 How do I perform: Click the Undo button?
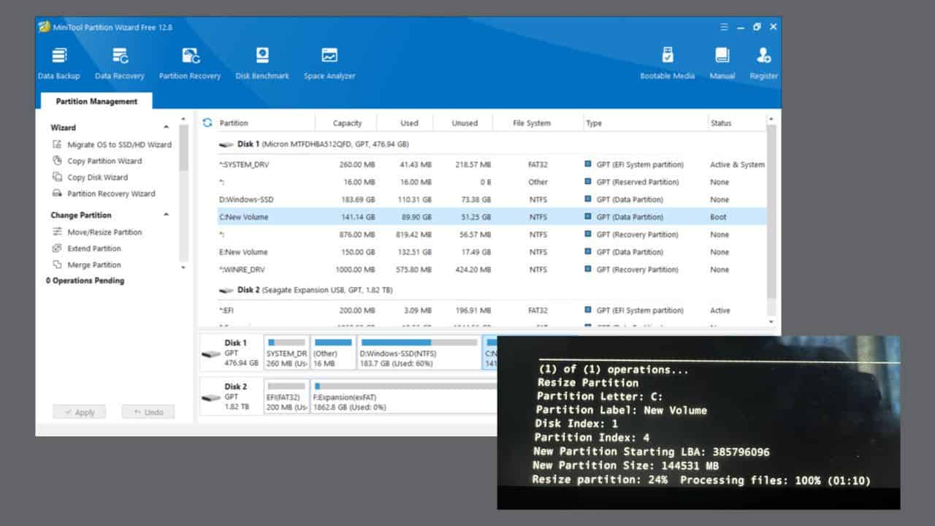click(x=148, y=412)
